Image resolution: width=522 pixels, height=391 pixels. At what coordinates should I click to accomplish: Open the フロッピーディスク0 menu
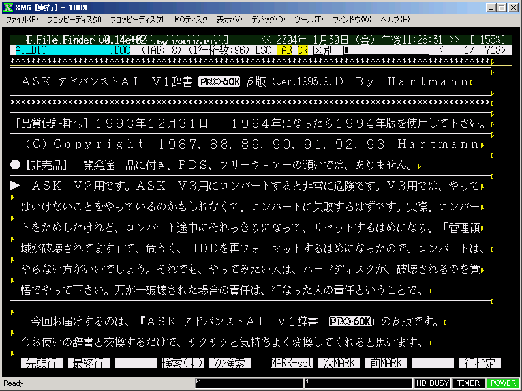tap(74, 20)
